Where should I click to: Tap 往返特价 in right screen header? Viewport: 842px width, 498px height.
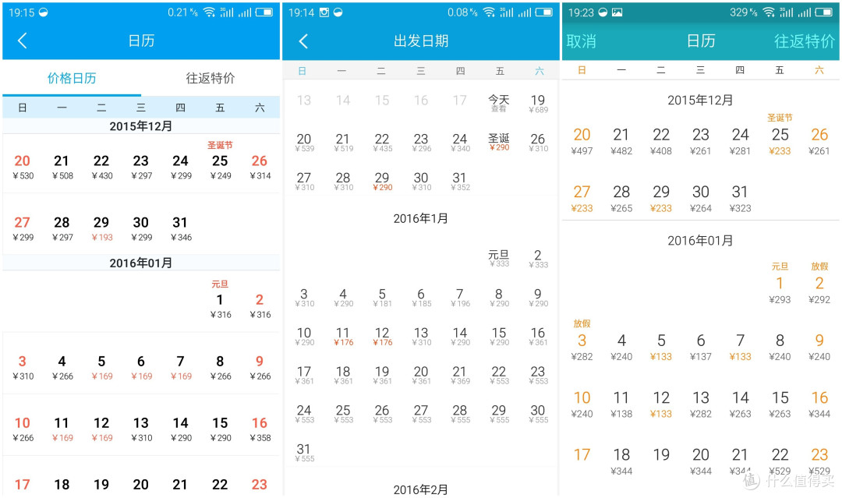click(x=805, y=41)
